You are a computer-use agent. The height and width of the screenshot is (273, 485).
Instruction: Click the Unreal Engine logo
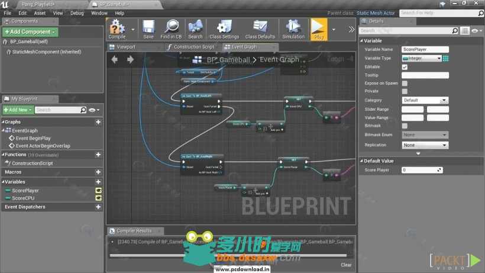pyautogui.click(x=5, y=4)
